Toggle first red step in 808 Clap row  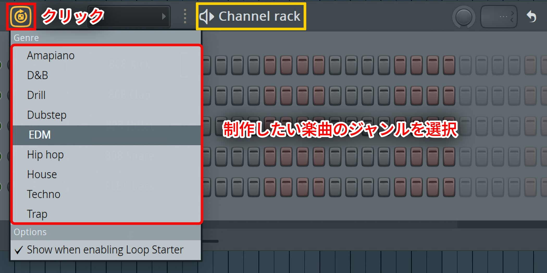tap(270, 96)
